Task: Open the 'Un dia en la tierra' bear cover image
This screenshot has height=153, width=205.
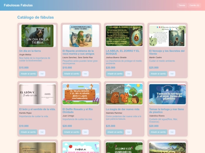Action: point(38,36)
